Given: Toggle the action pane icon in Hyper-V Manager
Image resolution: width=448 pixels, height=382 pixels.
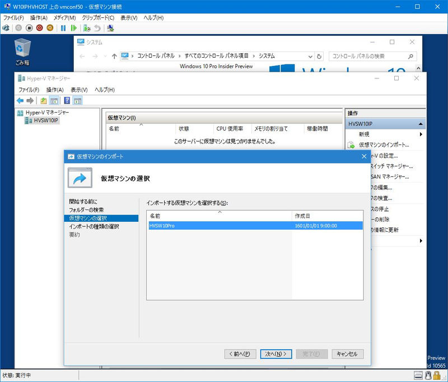Looking at the screenshot, I should pos(77,101).
